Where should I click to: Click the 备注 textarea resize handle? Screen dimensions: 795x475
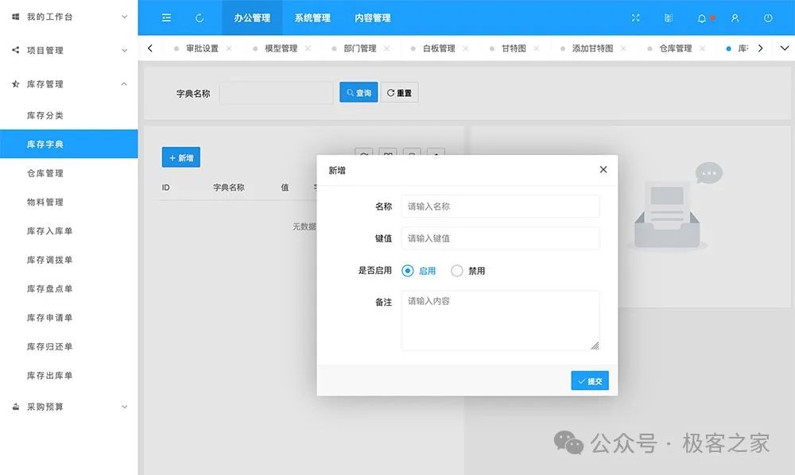click(x=595, y=346)
